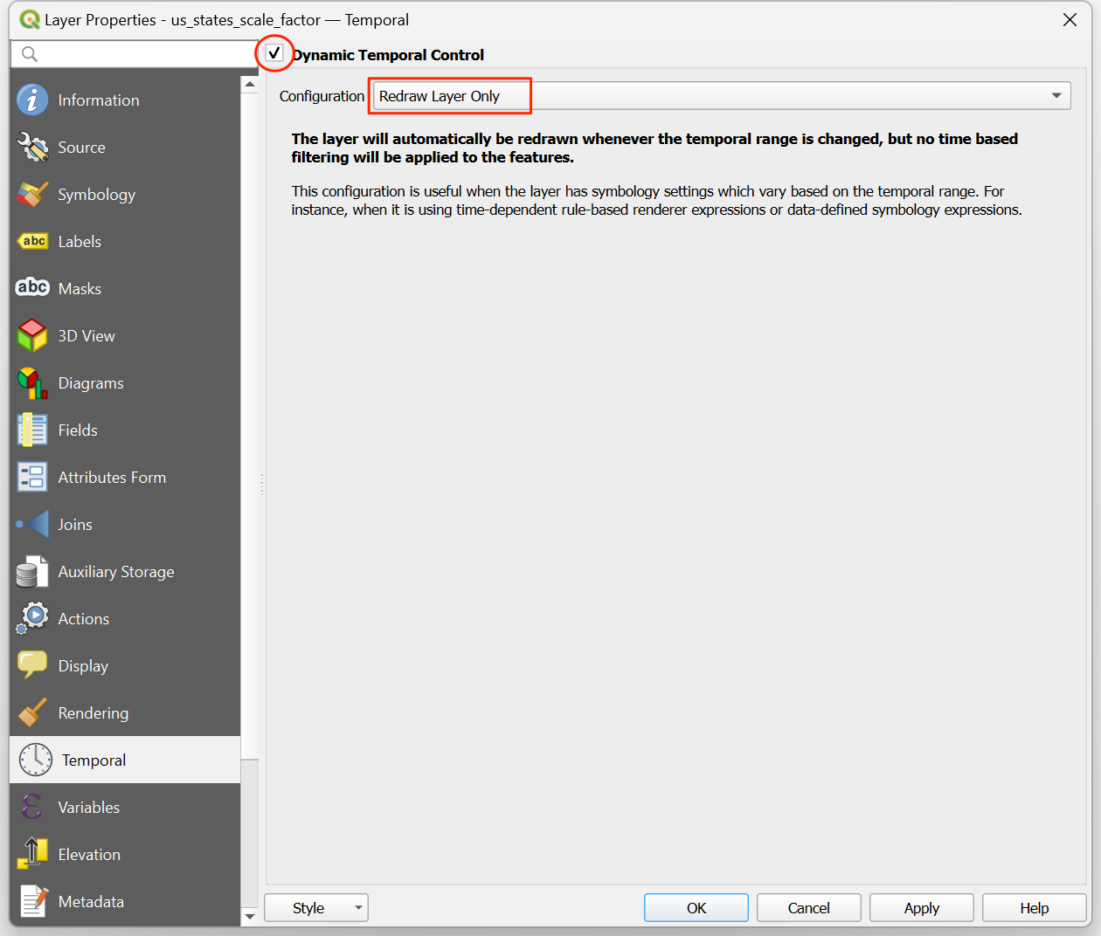Viewport: 1101px width, 936px height.
Task: Switch to the Labels tab
Action: tap(80, 242)
